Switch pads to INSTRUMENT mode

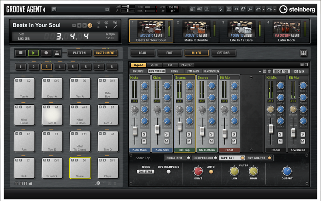click(106, 53)
